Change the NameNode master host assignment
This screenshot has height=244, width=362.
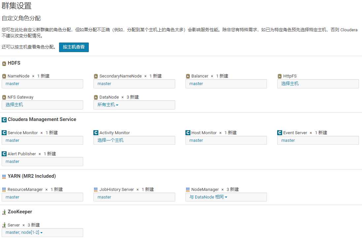coord(42,84)
